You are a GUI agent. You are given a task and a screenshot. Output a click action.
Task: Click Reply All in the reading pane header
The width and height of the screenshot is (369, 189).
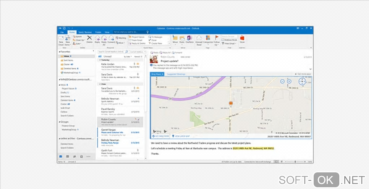165,52
